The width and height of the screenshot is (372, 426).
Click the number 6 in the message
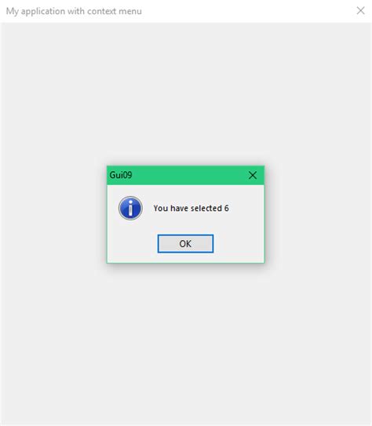226,208
